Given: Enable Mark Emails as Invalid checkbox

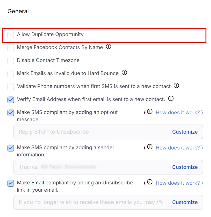Looking at the screenshot, I should [11, 74].
